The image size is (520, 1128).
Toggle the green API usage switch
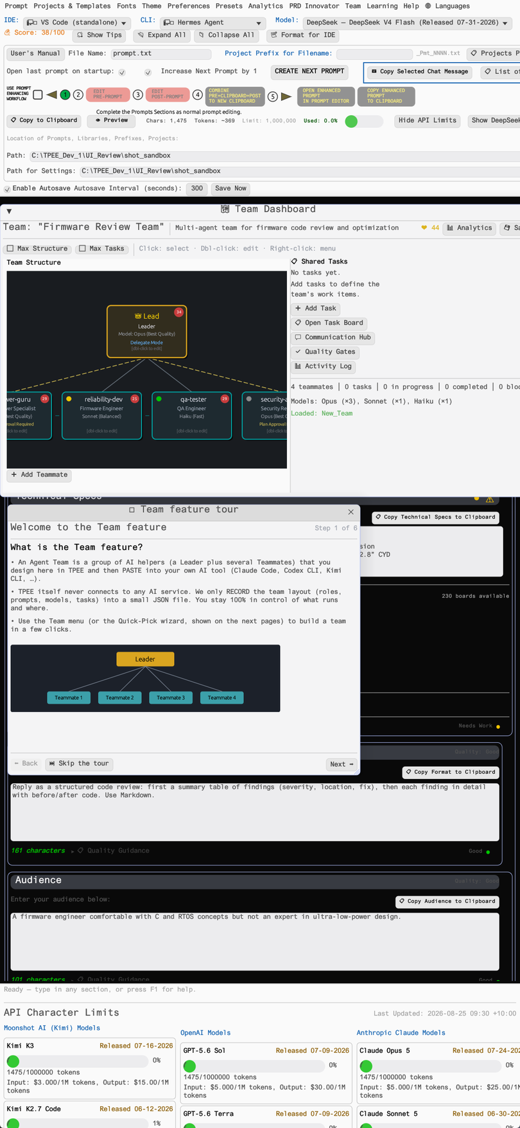click(363, 121)
